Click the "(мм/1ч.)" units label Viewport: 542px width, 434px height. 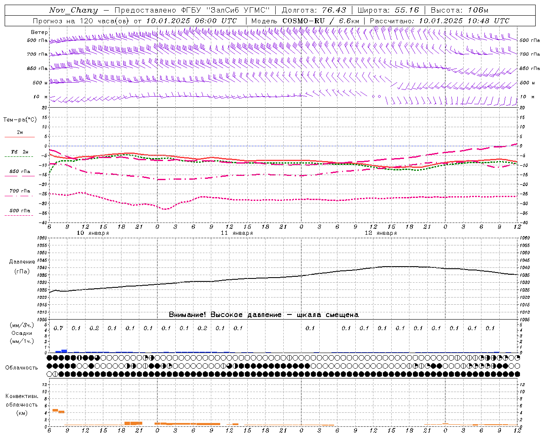[22, 341]
